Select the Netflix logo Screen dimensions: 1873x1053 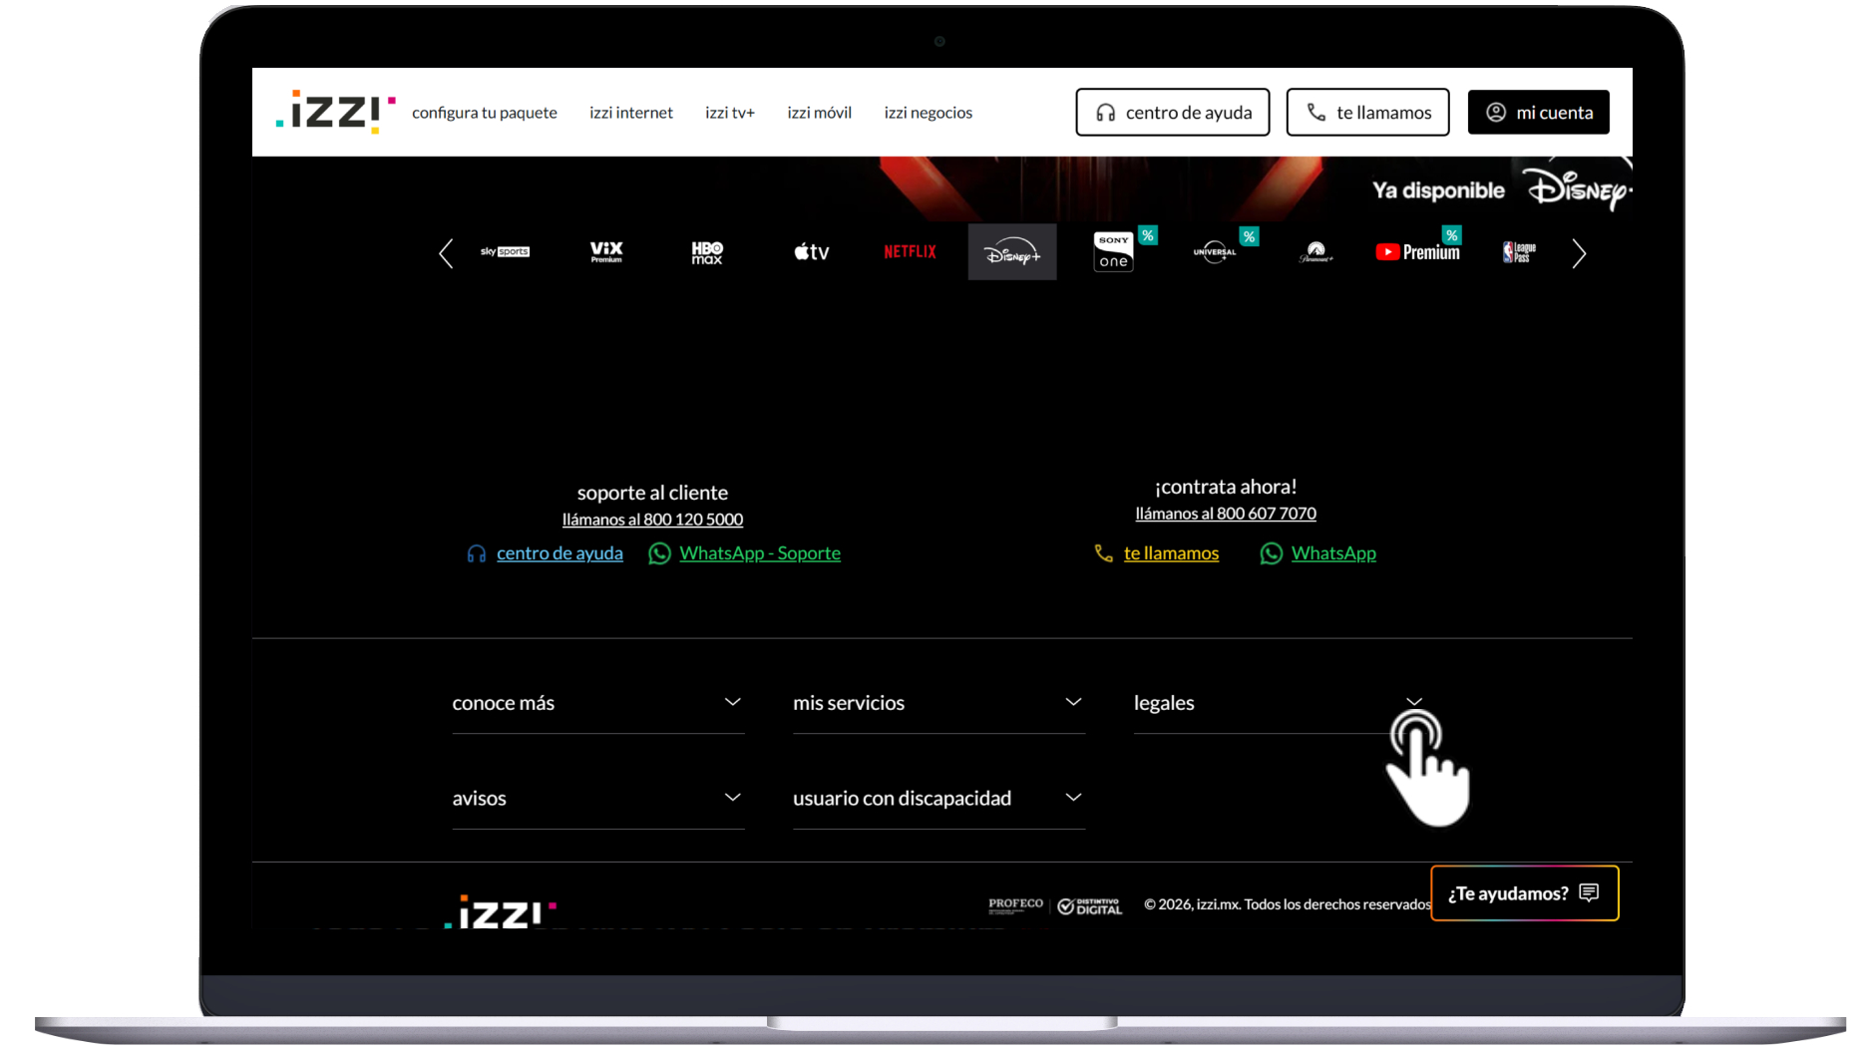pos(911,251)
